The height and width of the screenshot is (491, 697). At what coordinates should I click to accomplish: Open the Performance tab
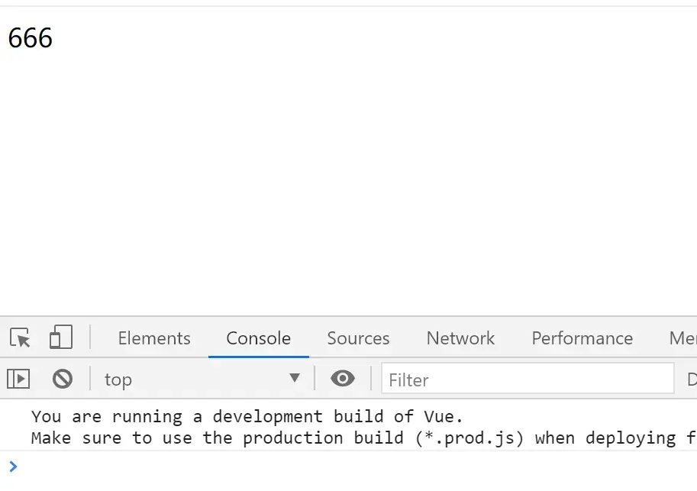(582, 338)
